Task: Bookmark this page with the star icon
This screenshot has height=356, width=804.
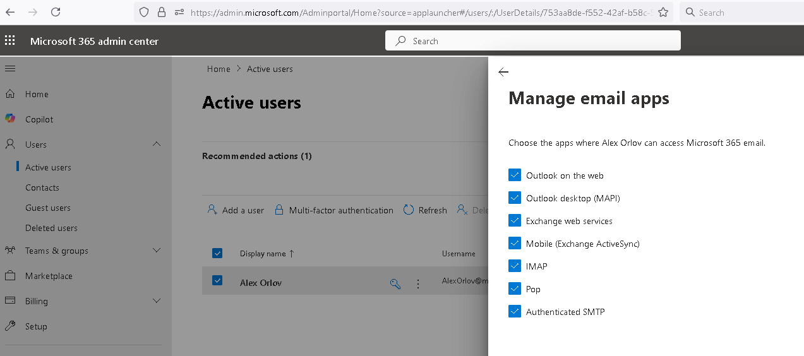Action: pyautogui.click(x=663, y=12)
